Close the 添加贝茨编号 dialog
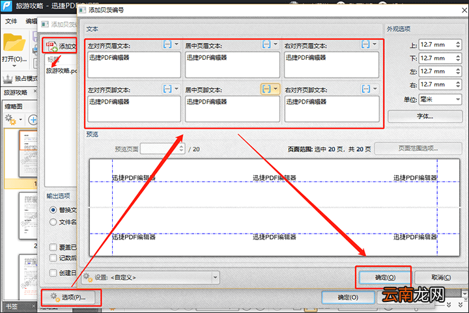469x313 pixels. pos(464,10)
